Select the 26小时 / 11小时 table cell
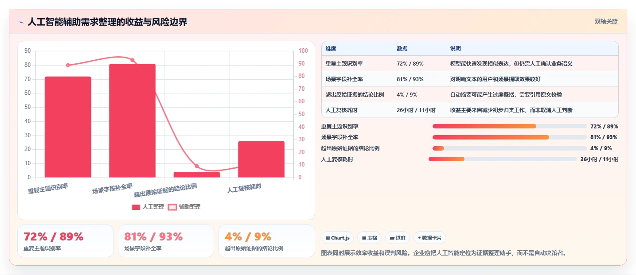This screenshot has width=636, height=275. pyautogui.click(x=416, y=110)
